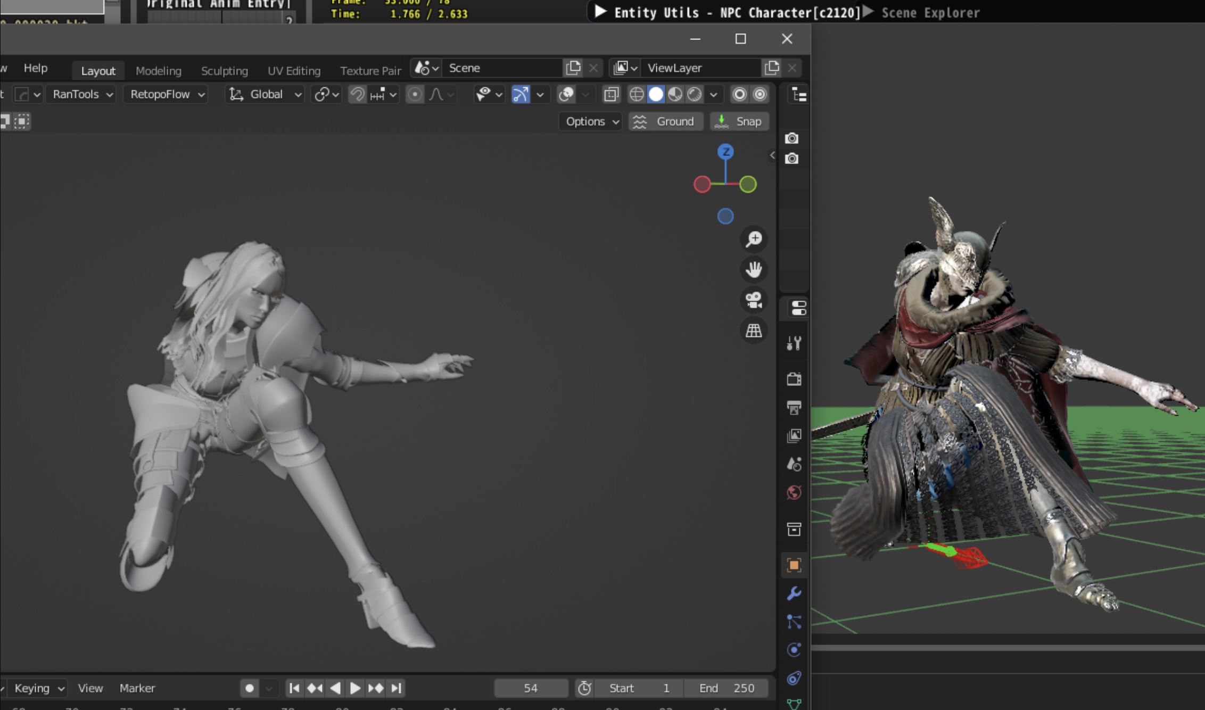Open Object properties orange square tab
The width and height of the screenshot is (1205, 710).
click(794, 565)
